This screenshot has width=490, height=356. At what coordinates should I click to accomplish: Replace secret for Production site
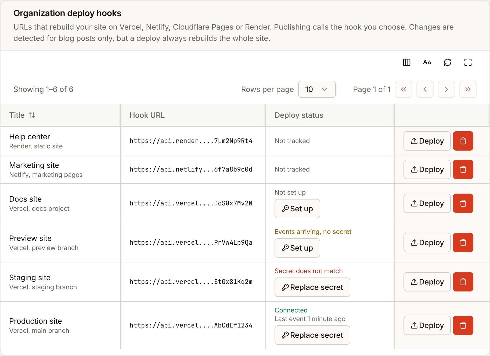tap(312, 335)
